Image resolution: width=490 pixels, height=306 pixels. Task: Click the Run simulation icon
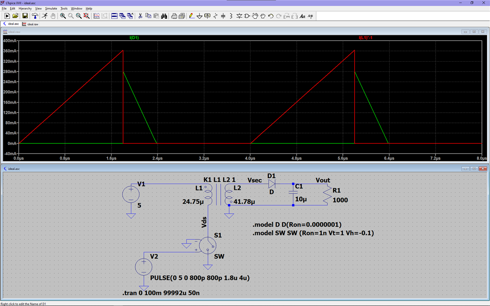7,16
